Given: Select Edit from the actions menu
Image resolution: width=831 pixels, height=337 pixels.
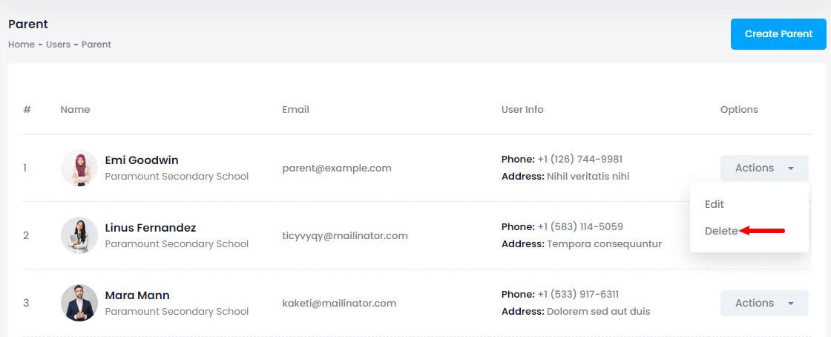Looking at the screenshot, I should (715, 204).
